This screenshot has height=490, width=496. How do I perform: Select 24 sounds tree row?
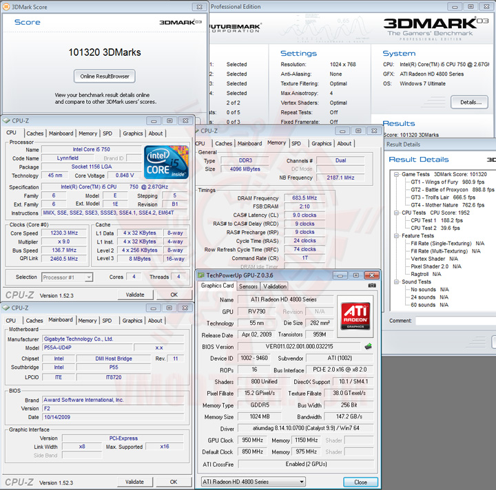coord(429,297)
